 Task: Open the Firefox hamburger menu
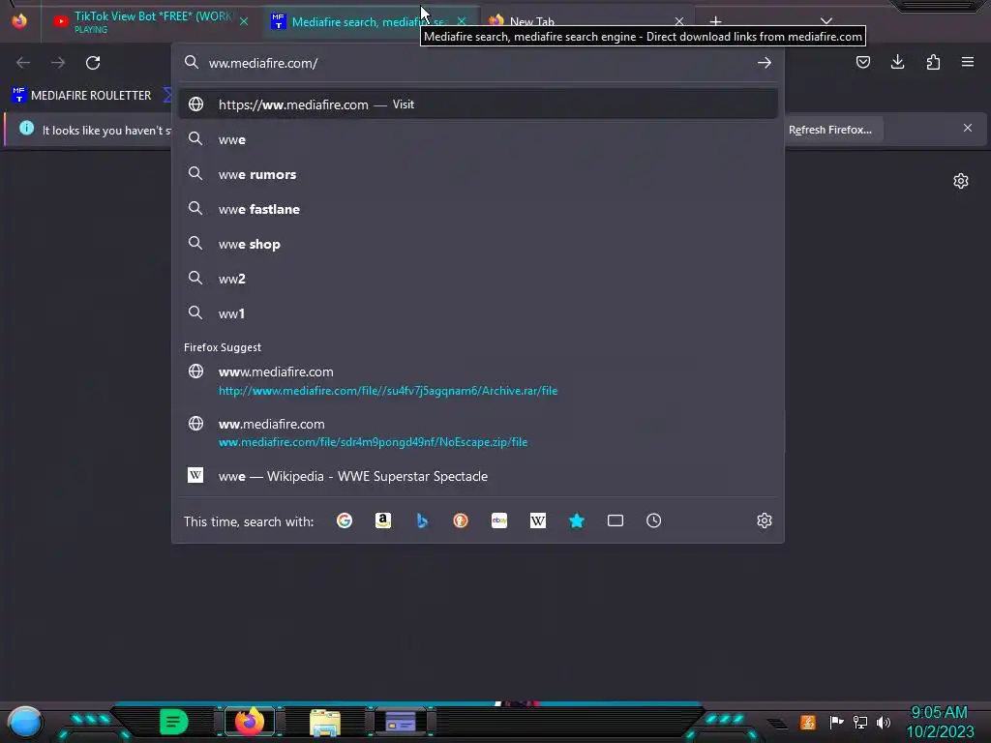pyautogui.click(x=968, y=62)
